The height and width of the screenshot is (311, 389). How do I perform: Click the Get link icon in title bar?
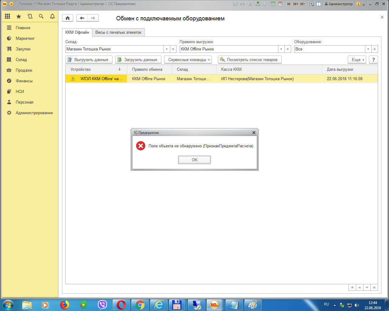(x=258, y=4)
